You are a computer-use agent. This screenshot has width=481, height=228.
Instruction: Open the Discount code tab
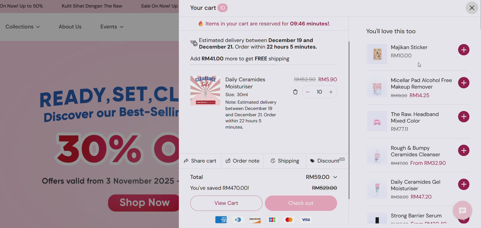327,161
